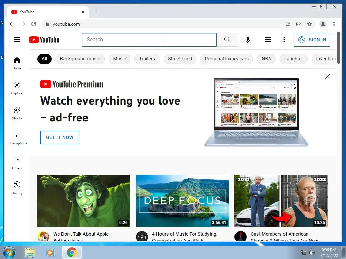Open Windows Explorer from the taskbar
This screenshot has width=346, height=259.
pos(30,252)
